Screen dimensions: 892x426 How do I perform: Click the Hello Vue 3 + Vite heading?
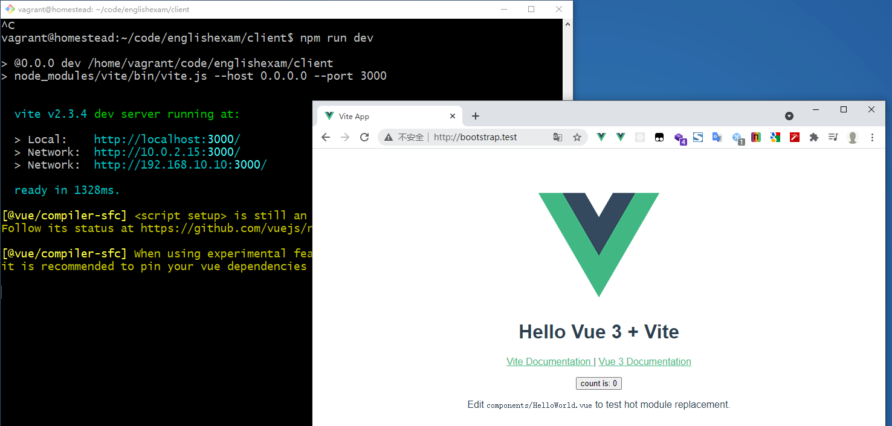[599, 332]
